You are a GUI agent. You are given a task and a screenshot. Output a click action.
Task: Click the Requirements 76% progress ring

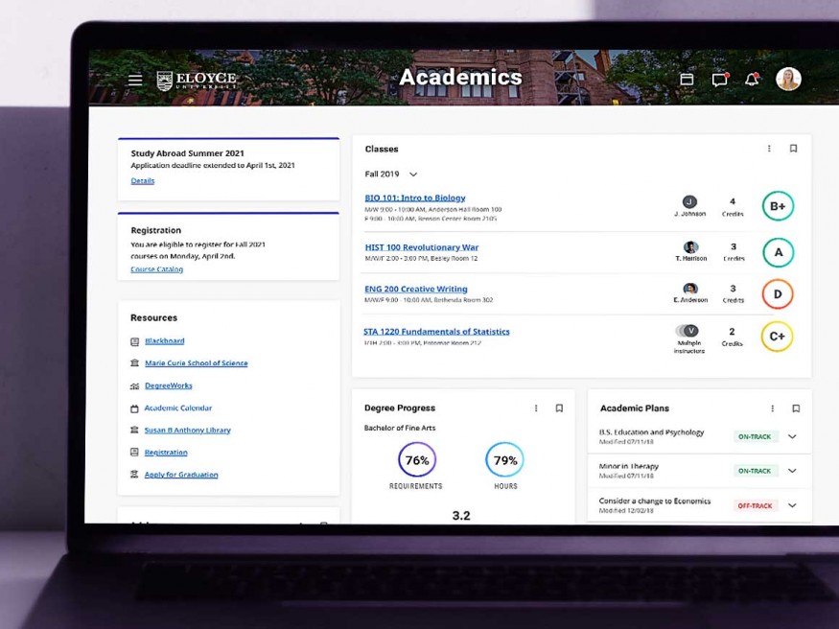click(416, 461)
